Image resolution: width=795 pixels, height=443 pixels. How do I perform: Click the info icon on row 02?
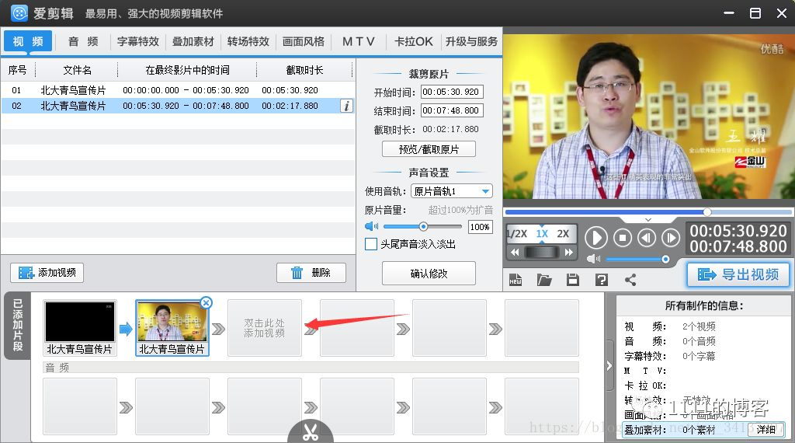[x=347, y=106]
